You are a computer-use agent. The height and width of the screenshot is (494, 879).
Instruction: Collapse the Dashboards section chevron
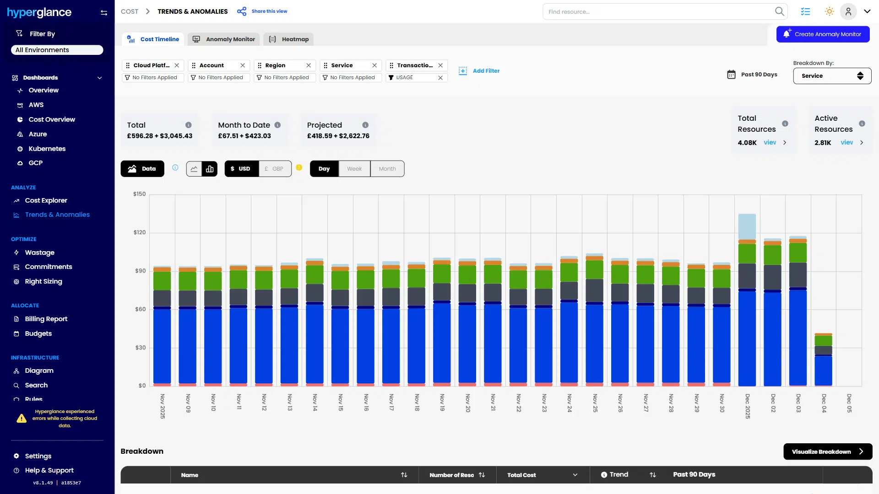click(100, 77)
